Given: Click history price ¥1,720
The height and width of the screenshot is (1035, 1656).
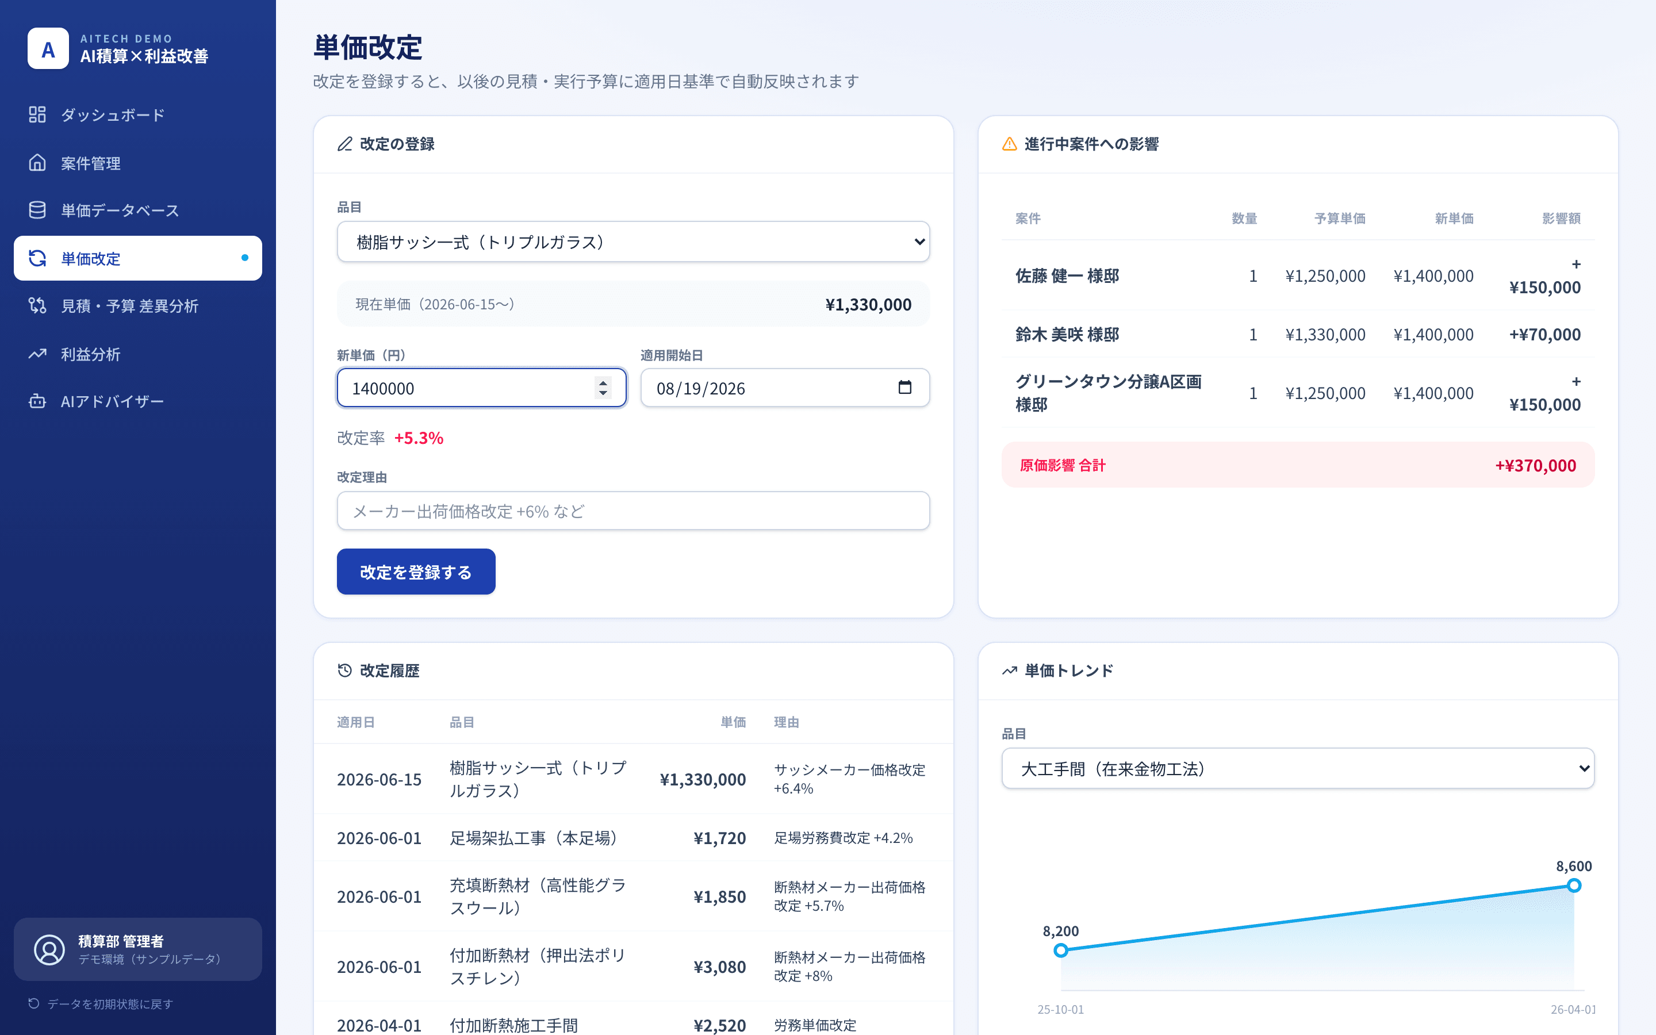Looking at the screenshot, I should pyautogui.click(x=720, y=838).
